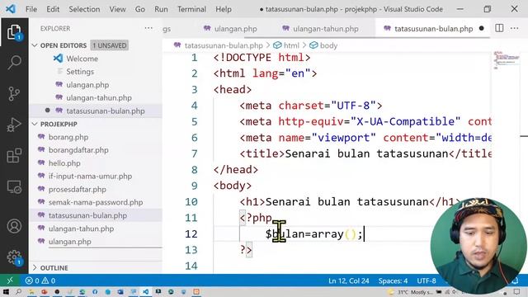
Task: Click the remote window indicator in status bar
Action: pos(10,280)
